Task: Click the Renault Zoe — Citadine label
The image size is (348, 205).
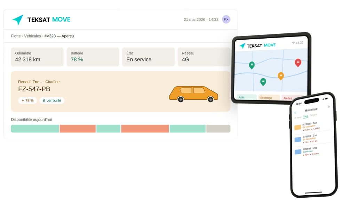Action: pyautogui.click(x=39, y=82)
